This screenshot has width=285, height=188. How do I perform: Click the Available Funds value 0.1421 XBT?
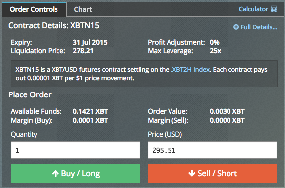90,111
